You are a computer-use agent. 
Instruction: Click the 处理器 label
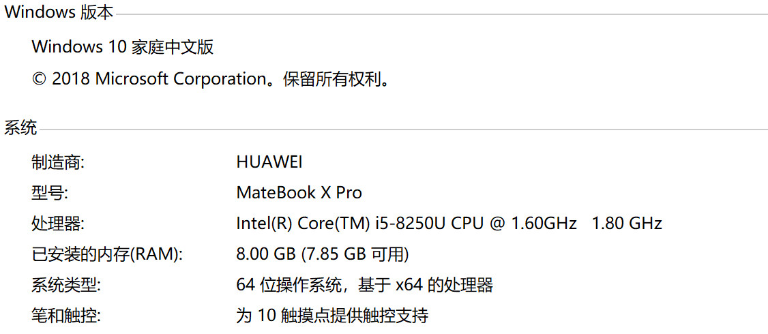point(58,224)
